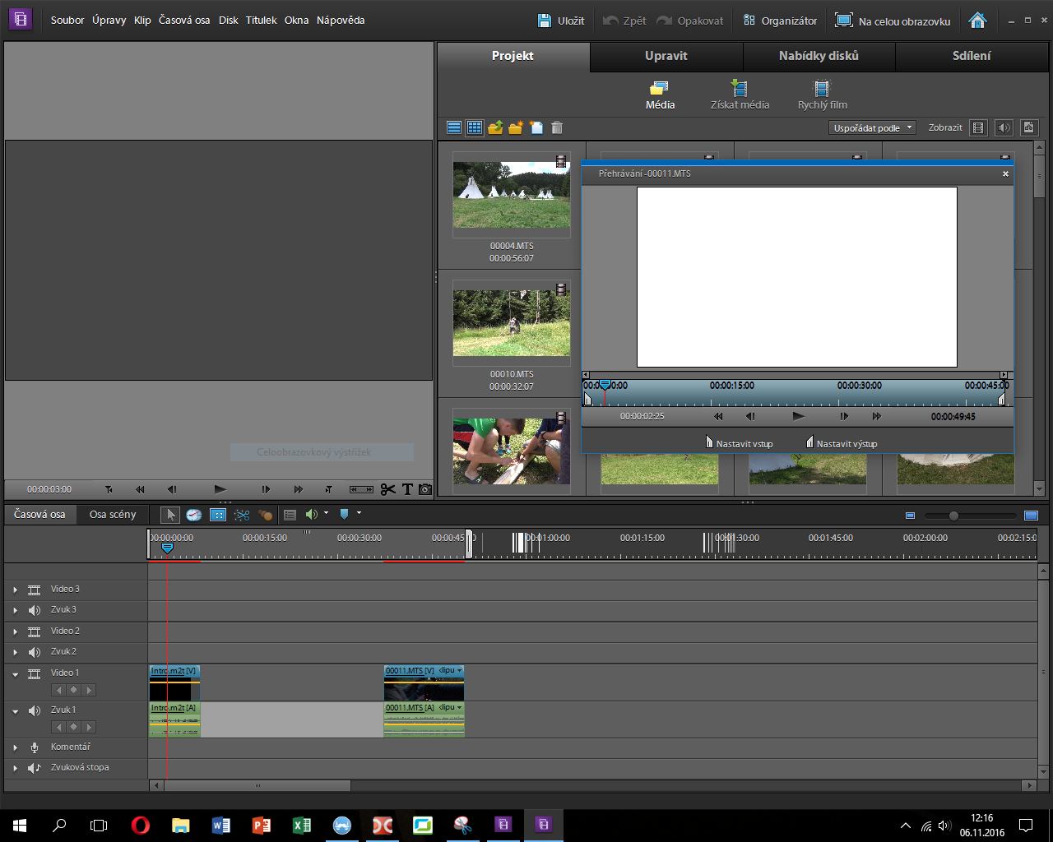1053x842 pixels.
Task: Click the Add Text title tool
Action: pyautogui.click(x=407, y=489)
